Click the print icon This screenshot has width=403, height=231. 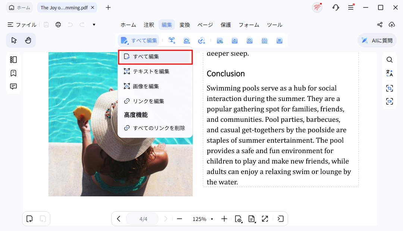[58, 25]
